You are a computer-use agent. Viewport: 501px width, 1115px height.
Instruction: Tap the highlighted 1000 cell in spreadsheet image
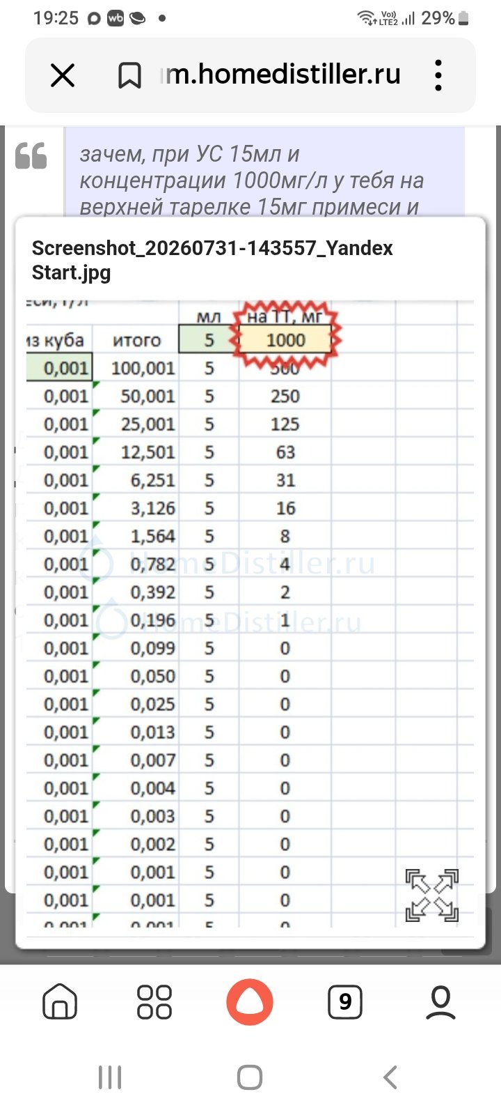286,340
